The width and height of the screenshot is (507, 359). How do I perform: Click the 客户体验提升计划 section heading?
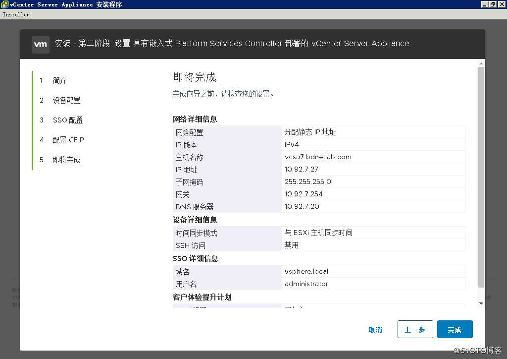pyautogui.click(x=202, y=297)
